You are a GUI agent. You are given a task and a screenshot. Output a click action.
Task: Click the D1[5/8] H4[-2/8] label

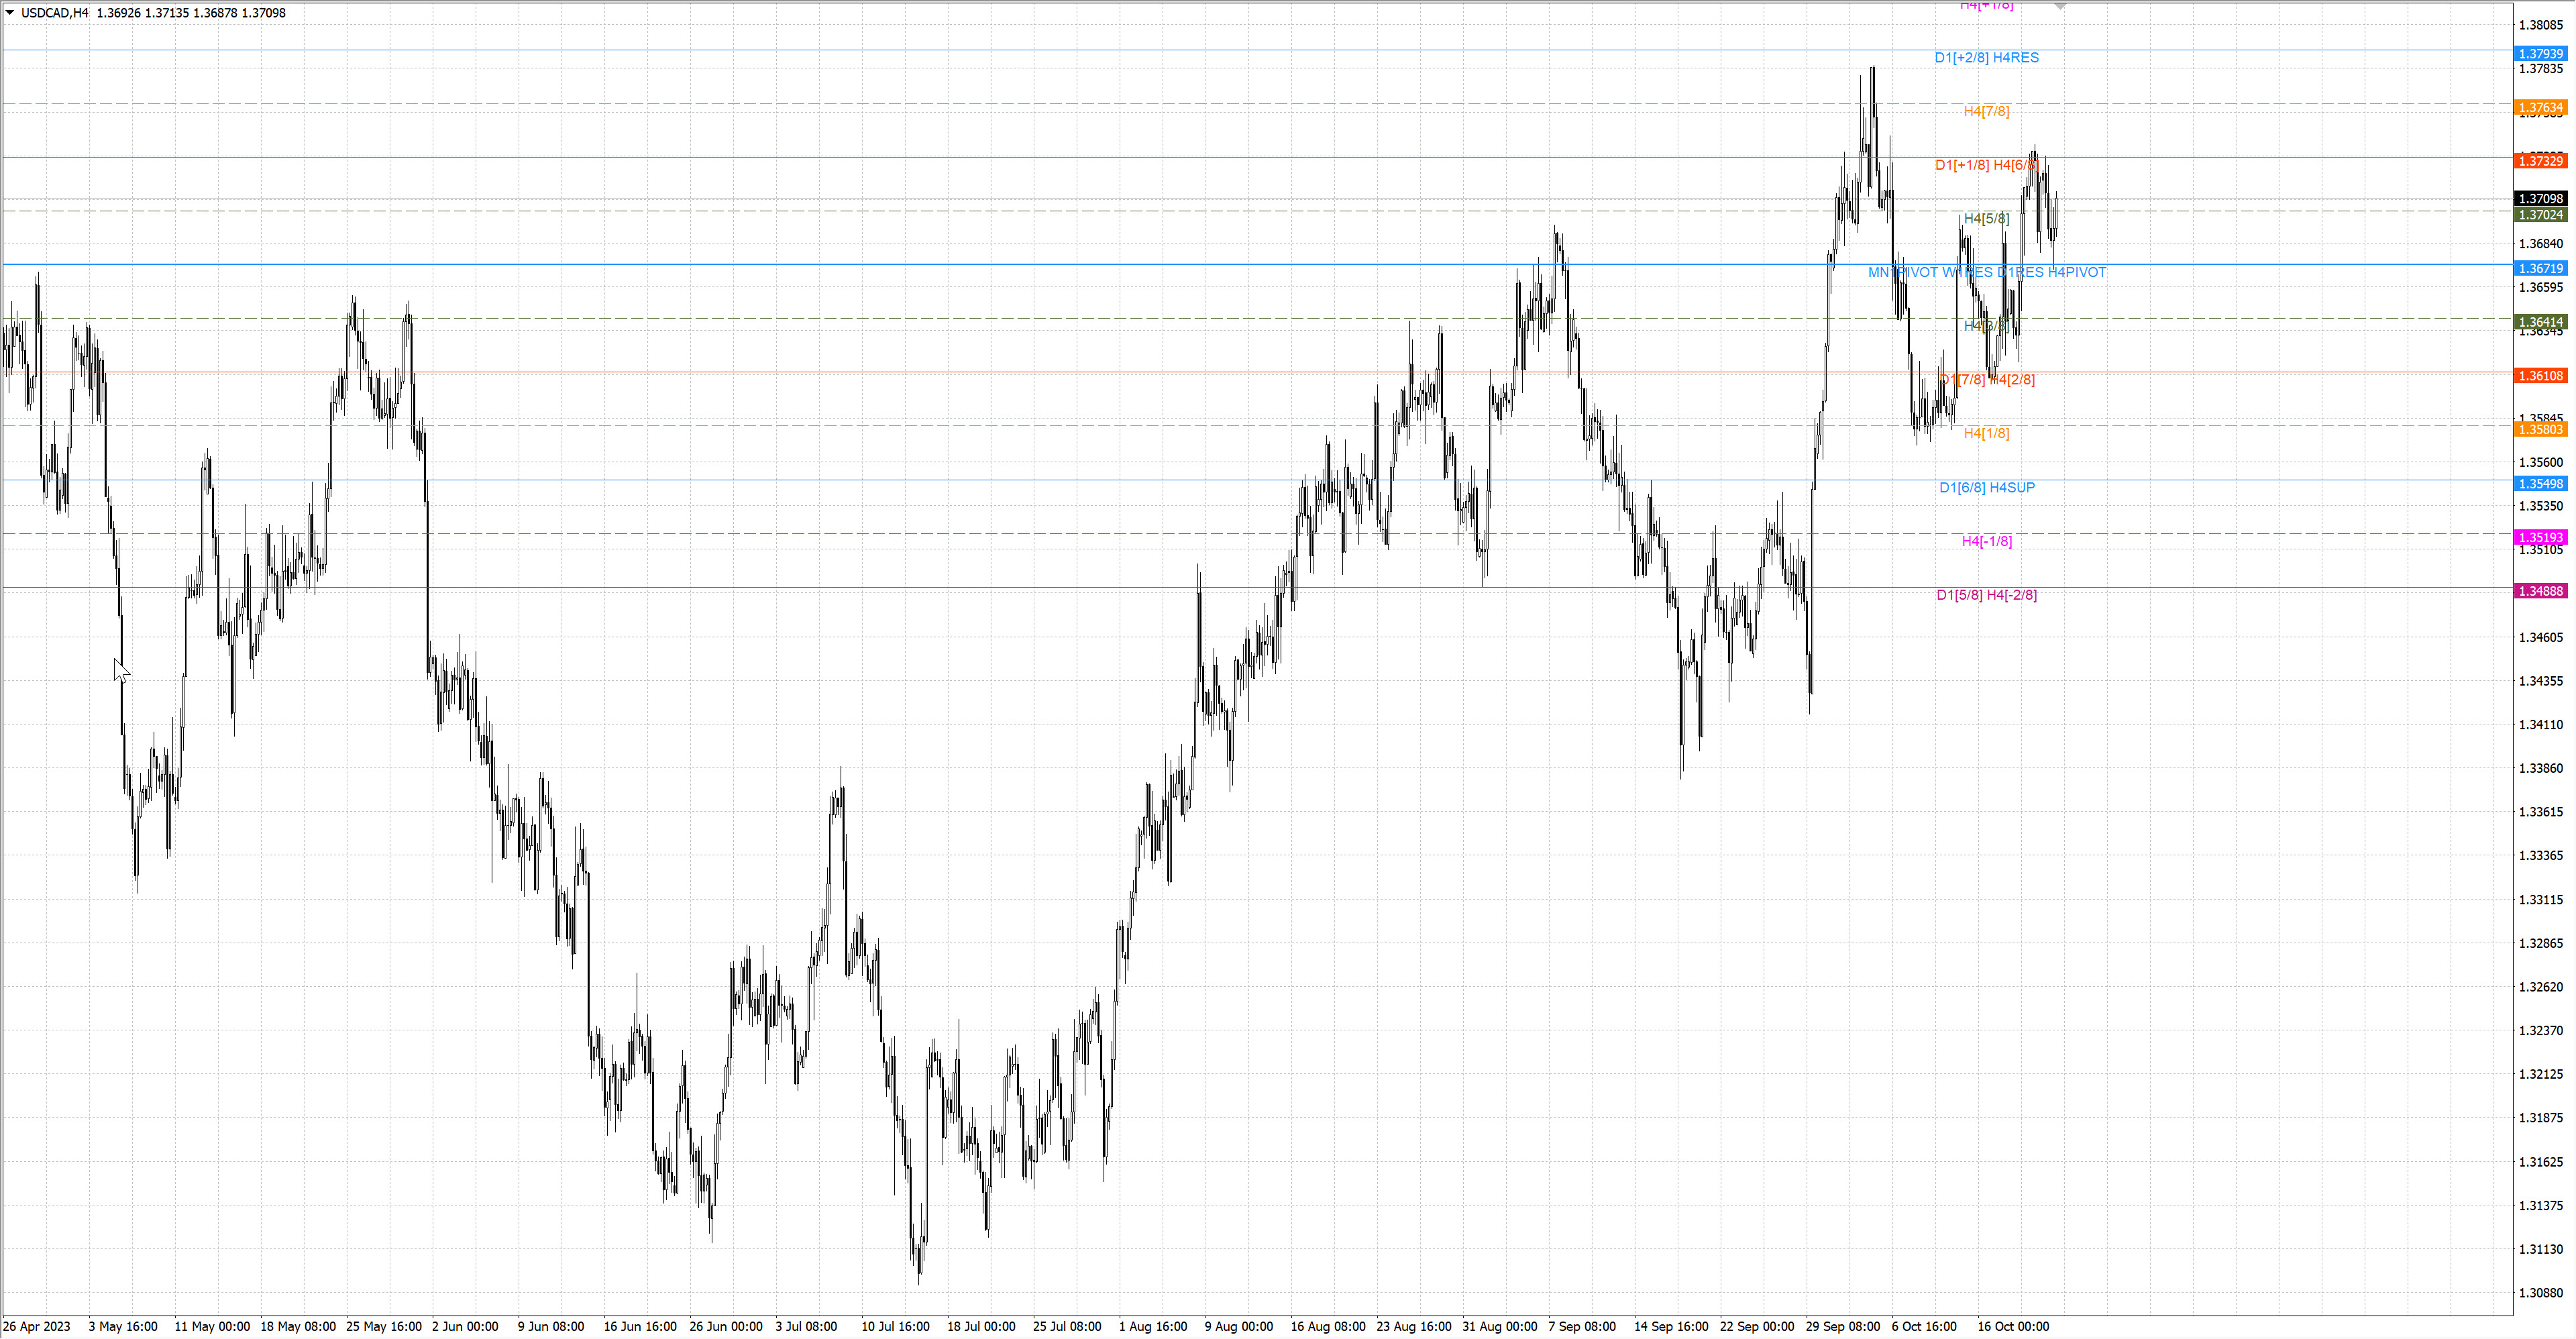1986,595
